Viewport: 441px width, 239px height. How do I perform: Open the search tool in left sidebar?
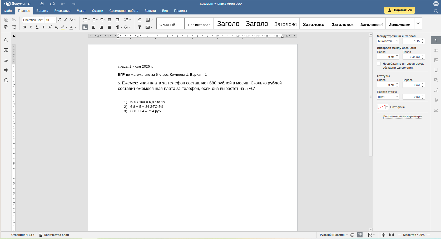(6, 40)
